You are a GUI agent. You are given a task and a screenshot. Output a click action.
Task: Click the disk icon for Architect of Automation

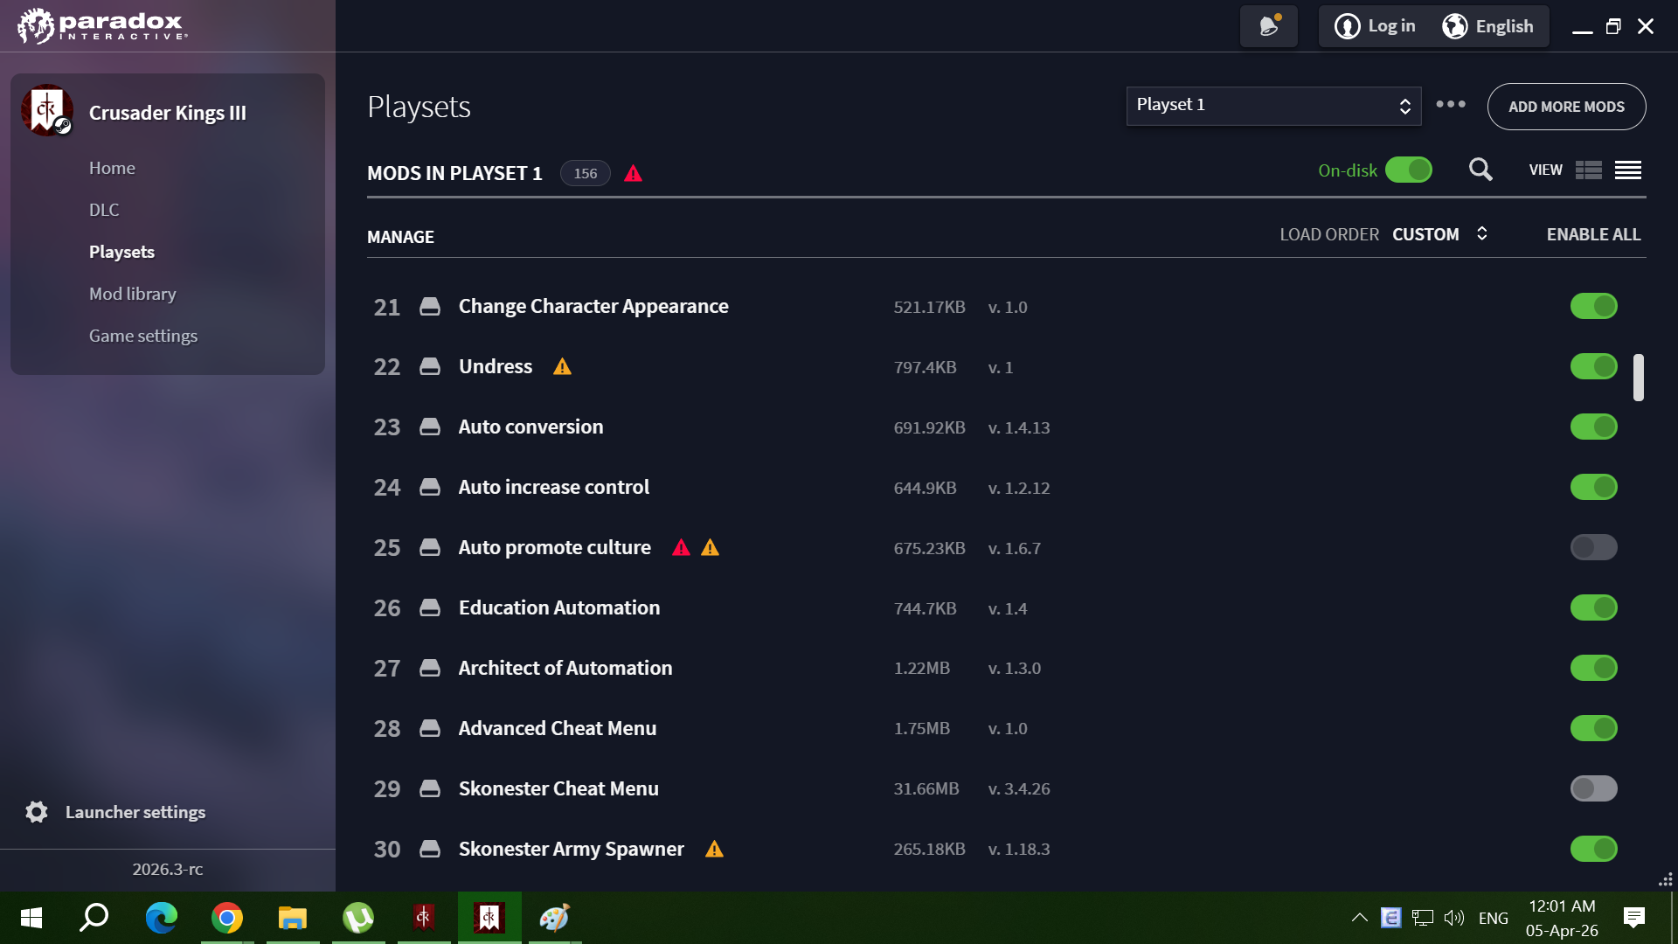430,669
